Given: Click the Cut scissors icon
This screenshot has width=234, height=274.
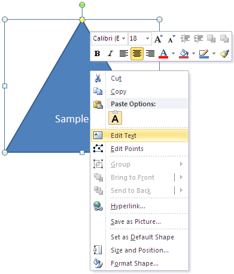Looking at the screenshot, I should coord(98,78).
